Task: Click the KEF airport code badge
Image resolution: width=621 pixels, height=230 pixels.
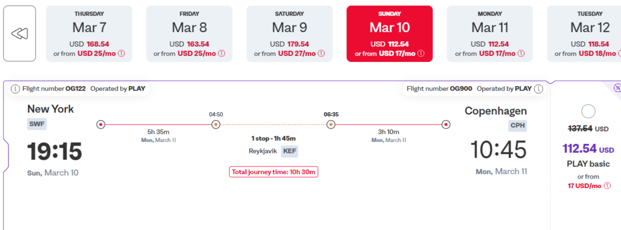Action: point(289,151)
